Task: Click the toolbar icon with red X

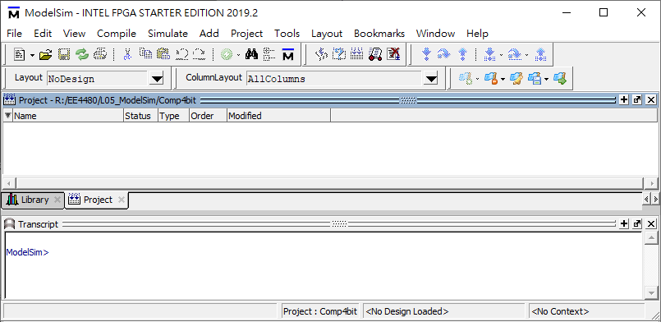Action: coord(394,54)
